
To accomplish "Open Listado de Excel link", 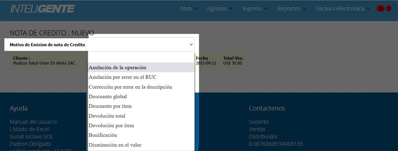I will click(x=29, y=129).
